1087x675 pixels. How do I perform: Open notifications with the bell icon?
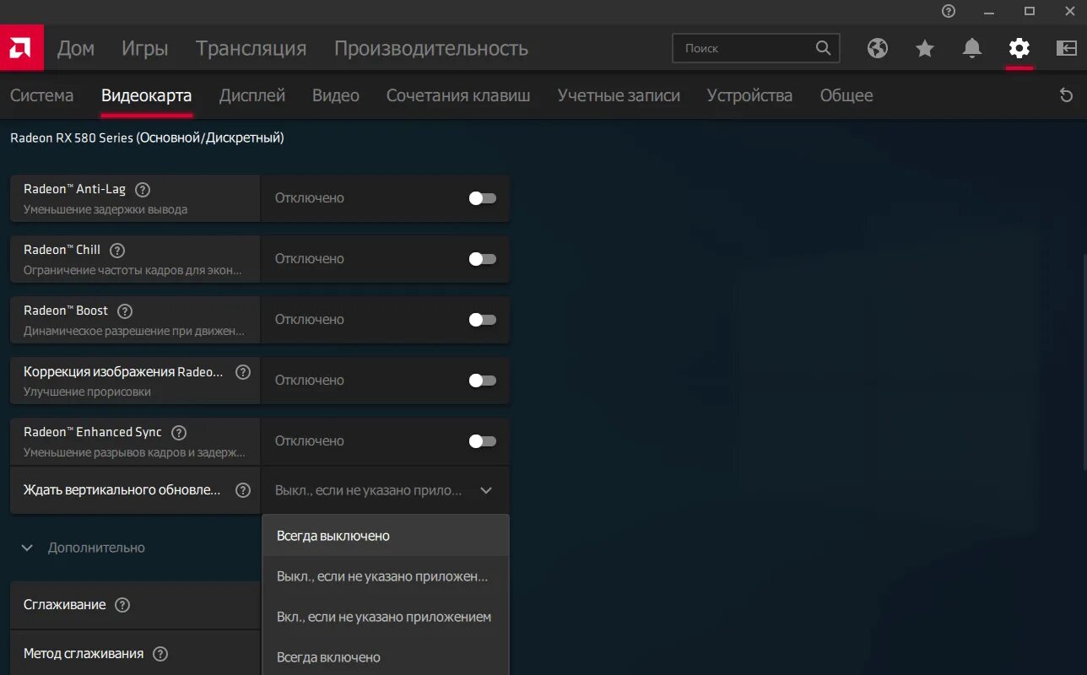971,49
